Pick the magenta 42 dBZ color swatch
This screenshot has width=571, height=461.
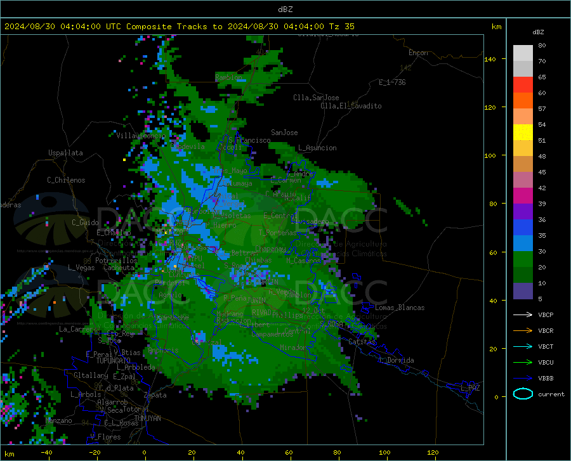click(x=523, y=196)
